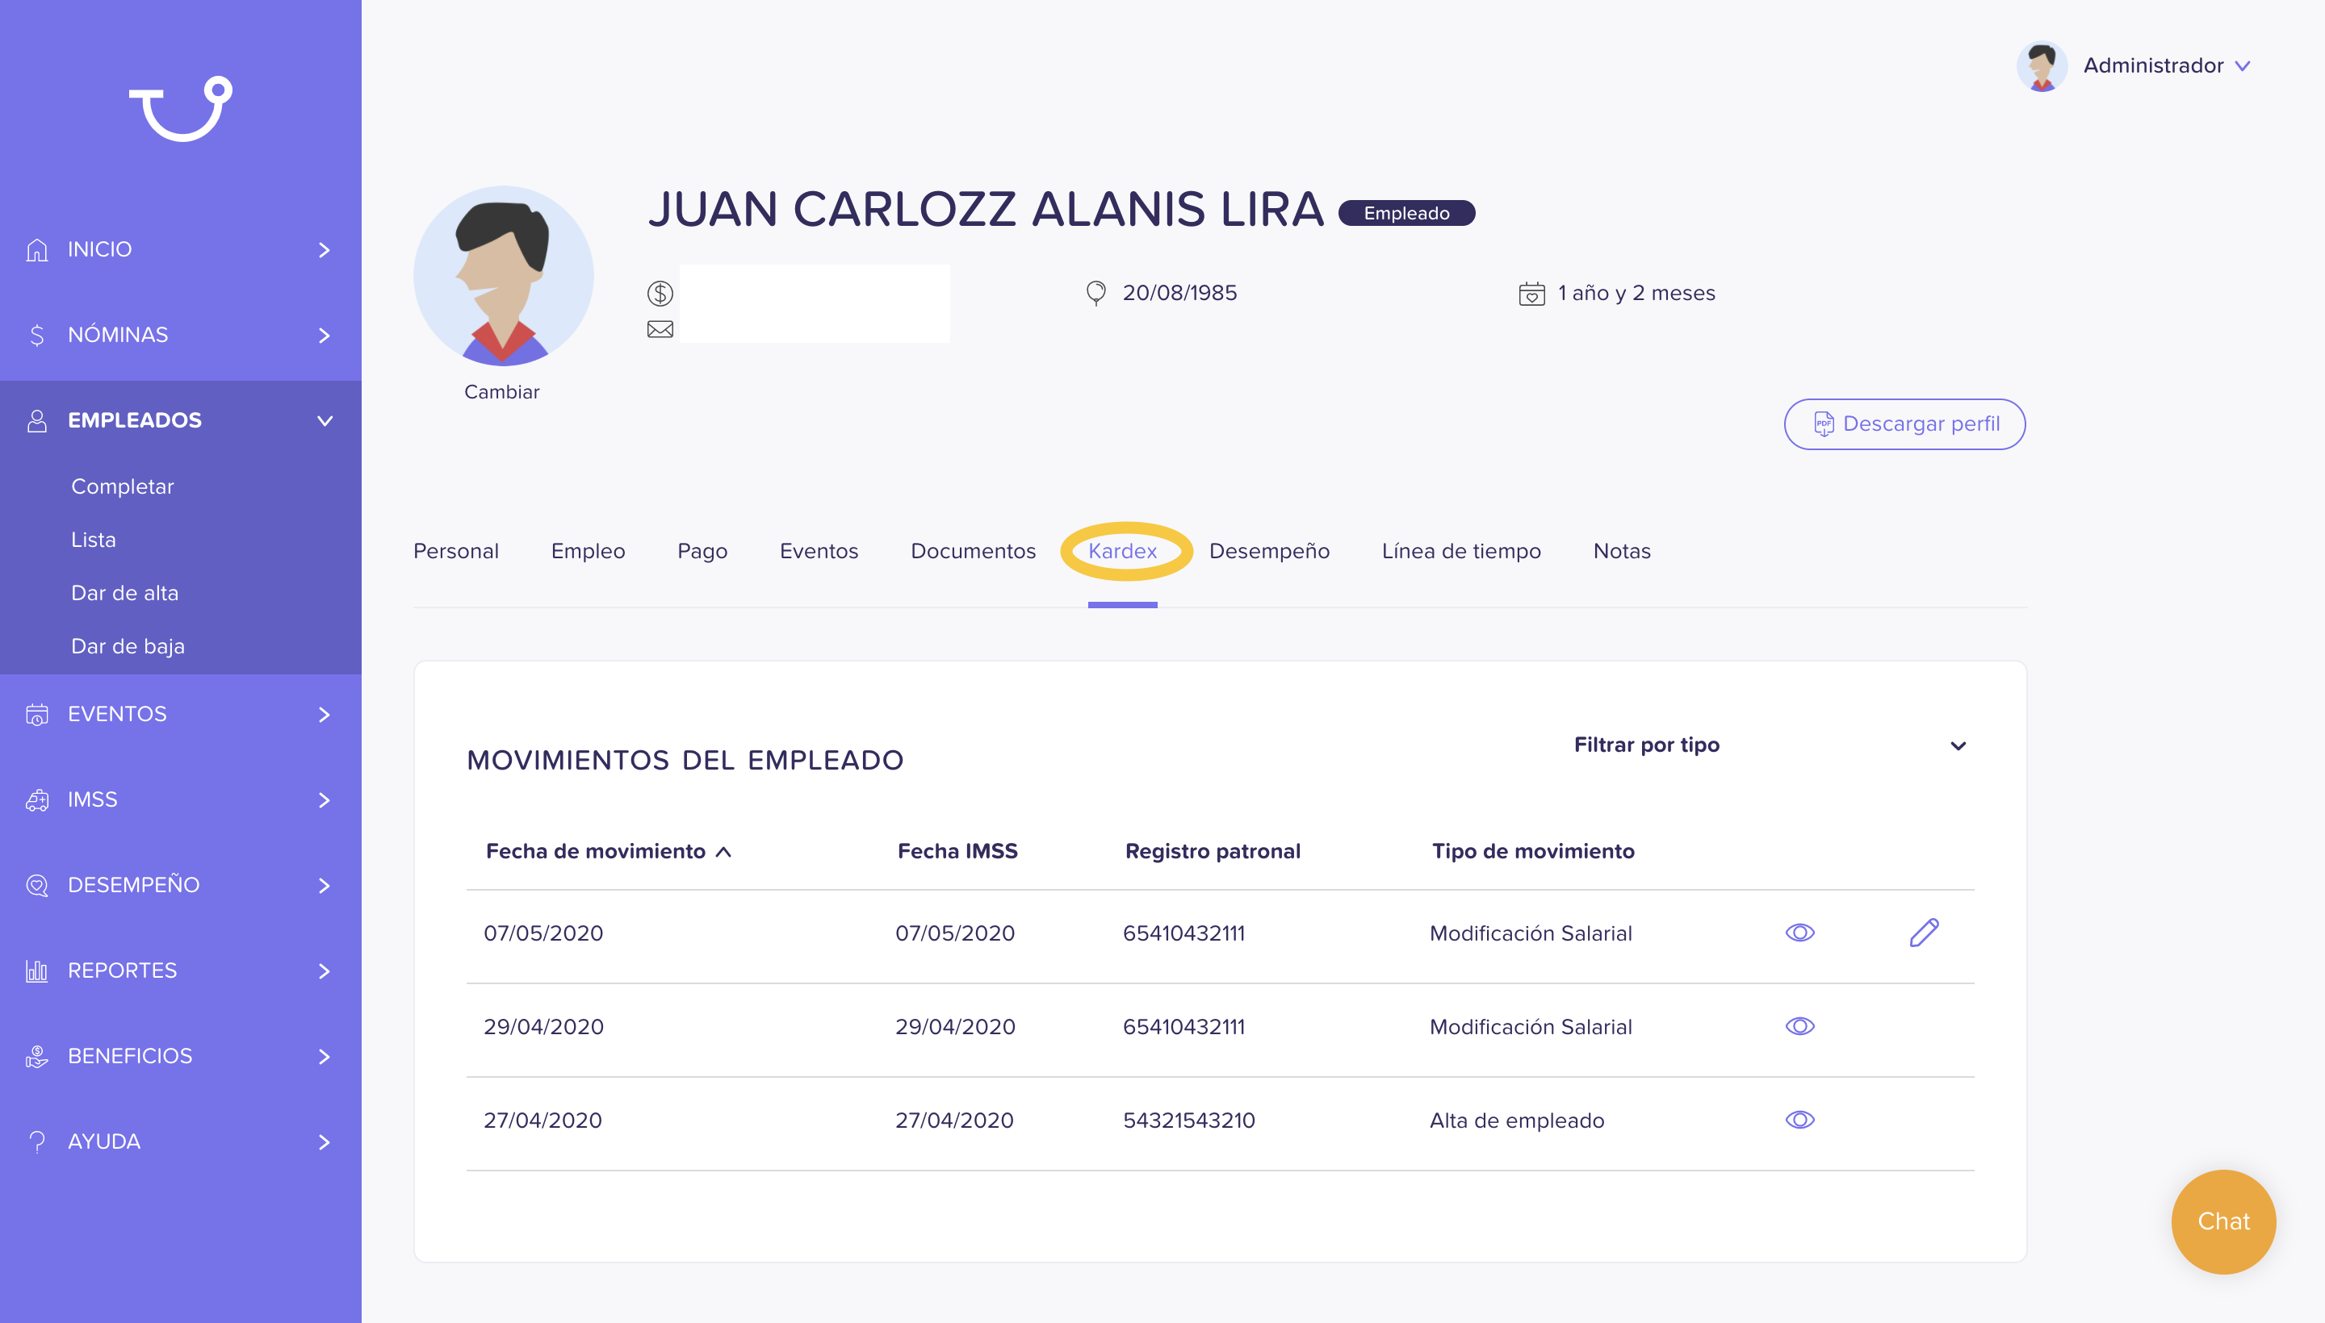Sort by Fecha de movimiento arrow
The width and height of the screenshot is (2325, 1323).
[724, 851]
